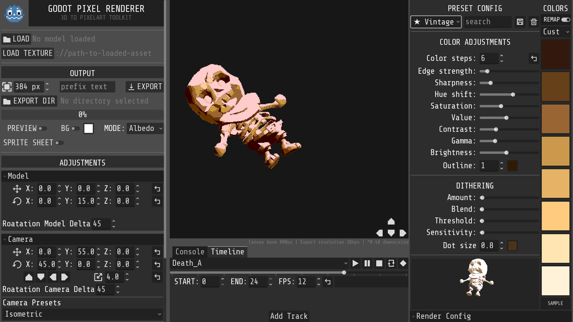This screenshot has height=322, width=573.
Task: Click the Outline color swatch
Action: pyautogui.click(x=512, y=166)
